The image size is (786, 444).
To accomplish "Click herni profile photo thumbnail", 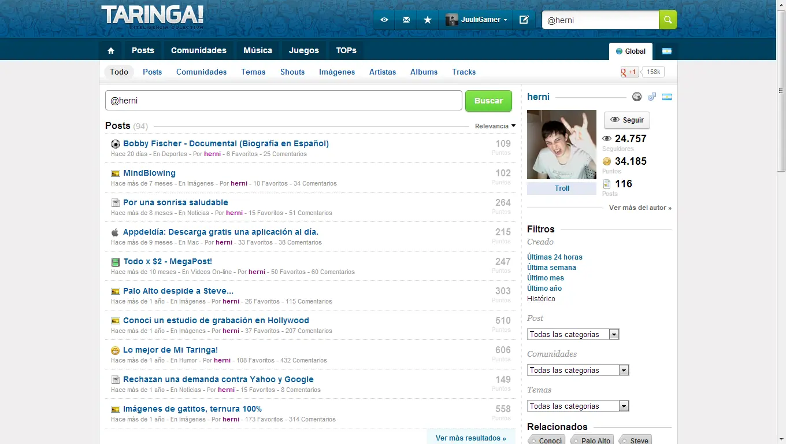I will (562, 145).
